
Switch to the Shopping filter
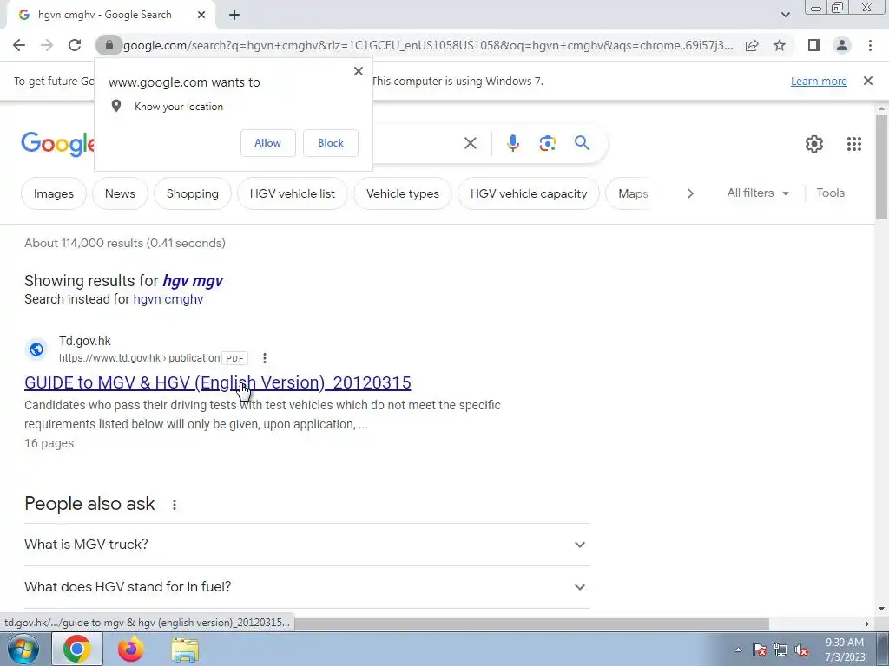[x=192, y=193]
